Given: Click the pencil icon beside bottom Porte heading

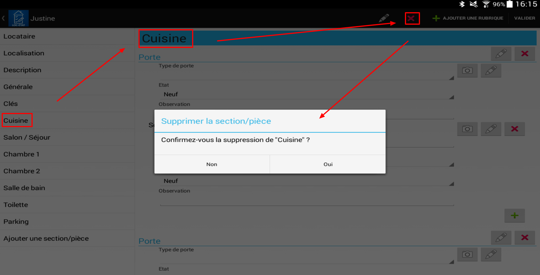Looking at the screenshot, I should tap(501, 238).
